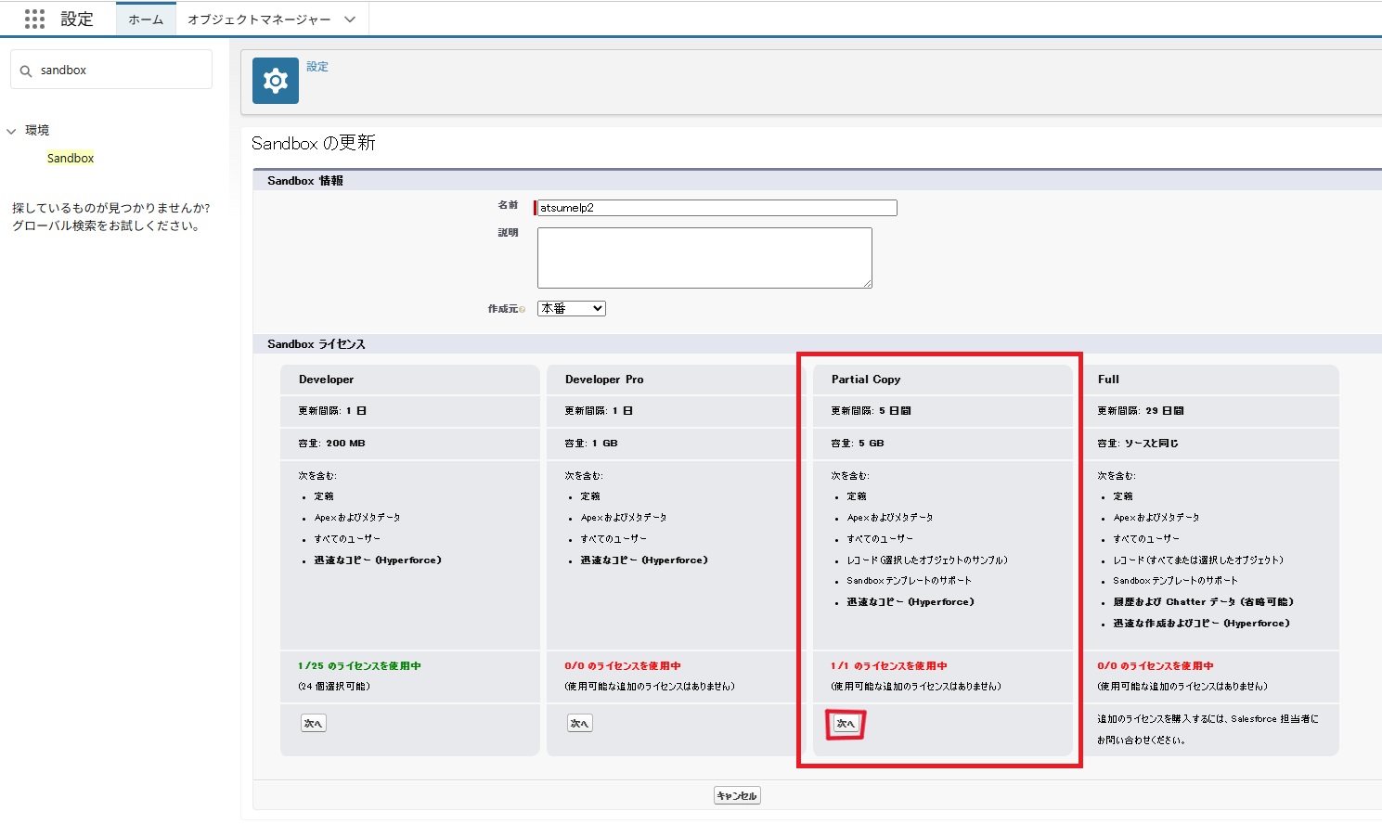Viewport: 1382px width, 824px height.
Task: Expand the chevron next to オブジェクトマネージャー
Action: pyautogui.click(x=350, y=19)
